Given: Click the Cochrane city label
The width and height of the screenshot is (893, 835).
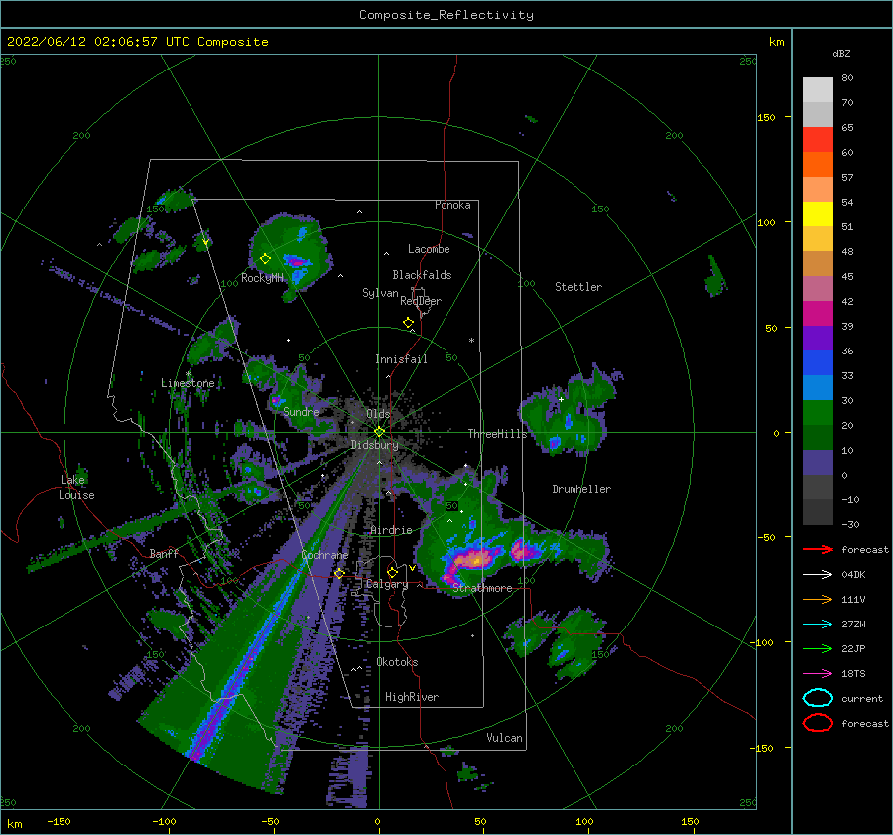Looking at the screenshot, I should pos(324,555).
